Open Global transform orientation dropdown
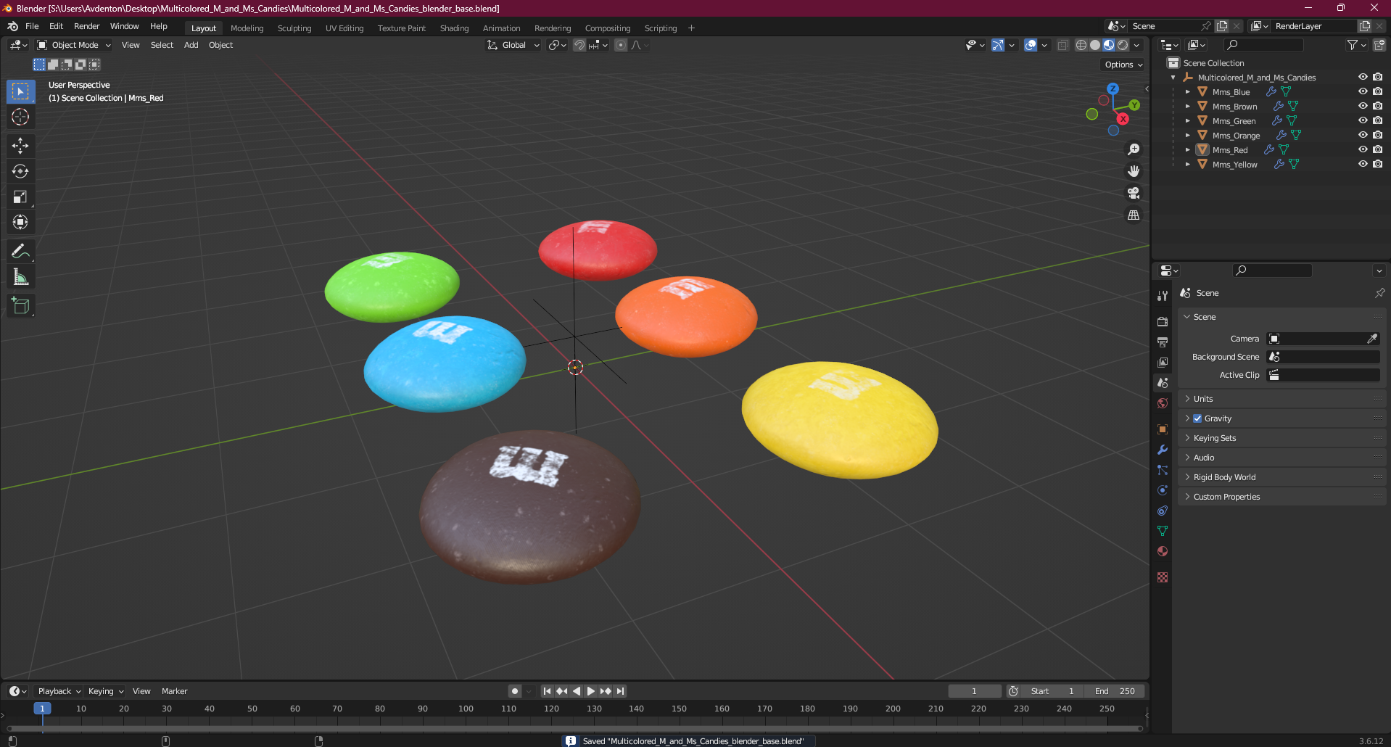The image size is (1391, 747). coord(513,45)
